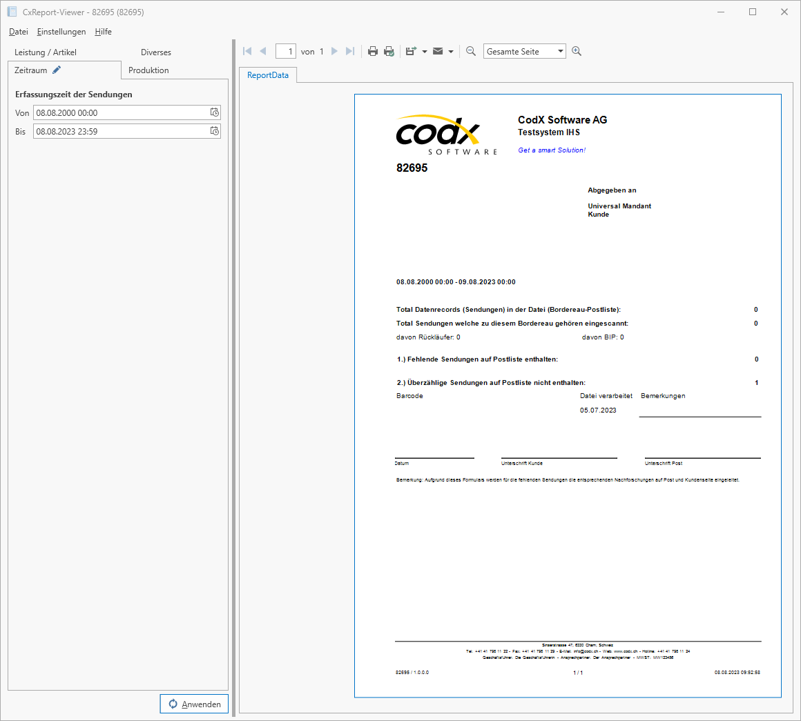801x721 pixels.
Task: Open the Einstellungen menu
Action: point(61,32)
